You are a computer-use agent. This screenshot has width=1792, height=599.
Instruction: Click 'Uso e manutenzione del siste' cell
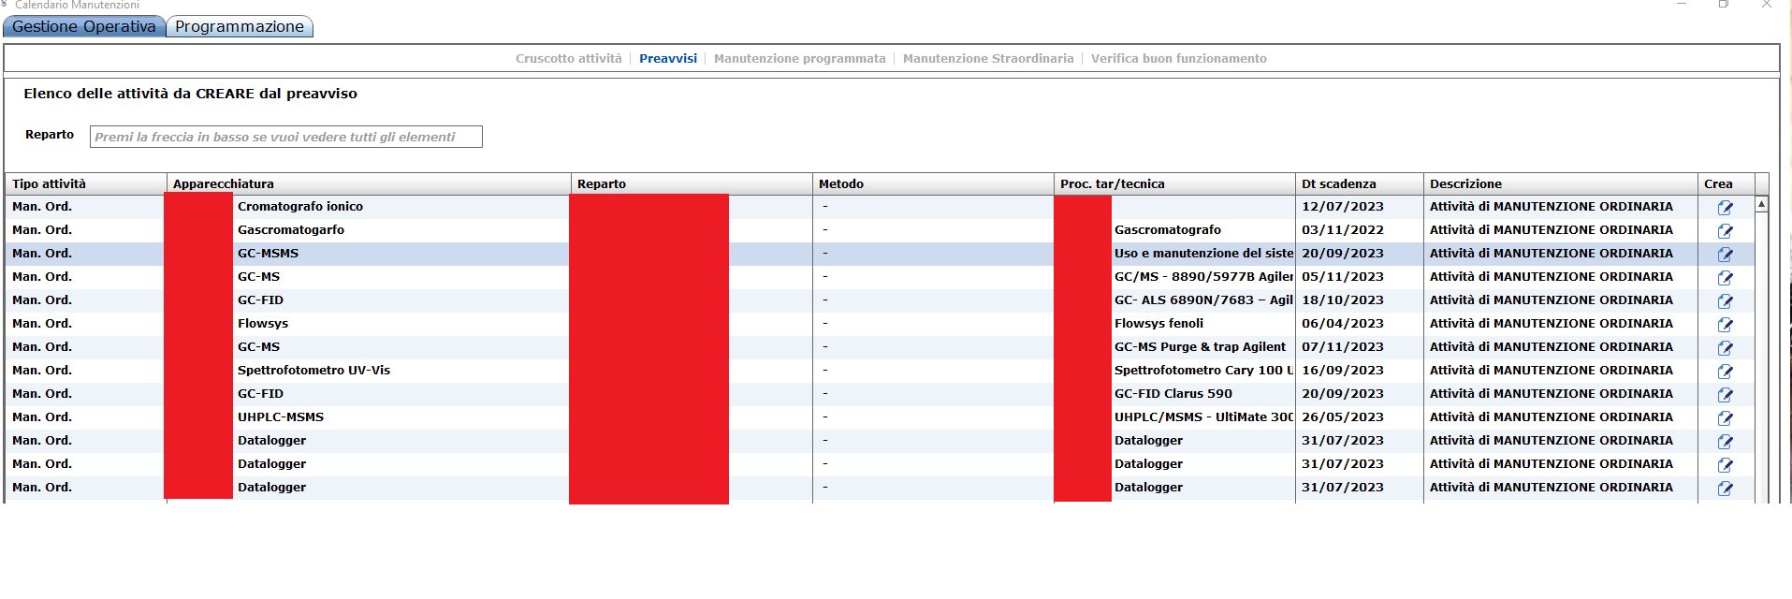[1203, 254]
